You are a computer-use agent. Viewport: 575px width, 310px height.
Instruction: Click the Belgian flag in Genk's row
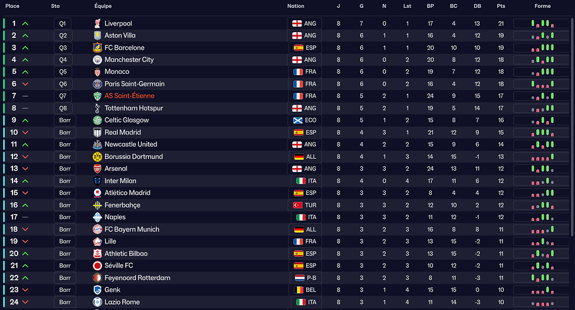(298, 290)
